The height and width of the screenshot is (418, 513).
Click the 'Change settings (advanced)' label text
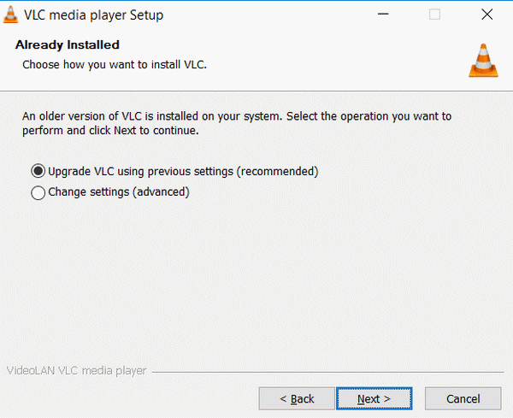click(x=118, y=192)
